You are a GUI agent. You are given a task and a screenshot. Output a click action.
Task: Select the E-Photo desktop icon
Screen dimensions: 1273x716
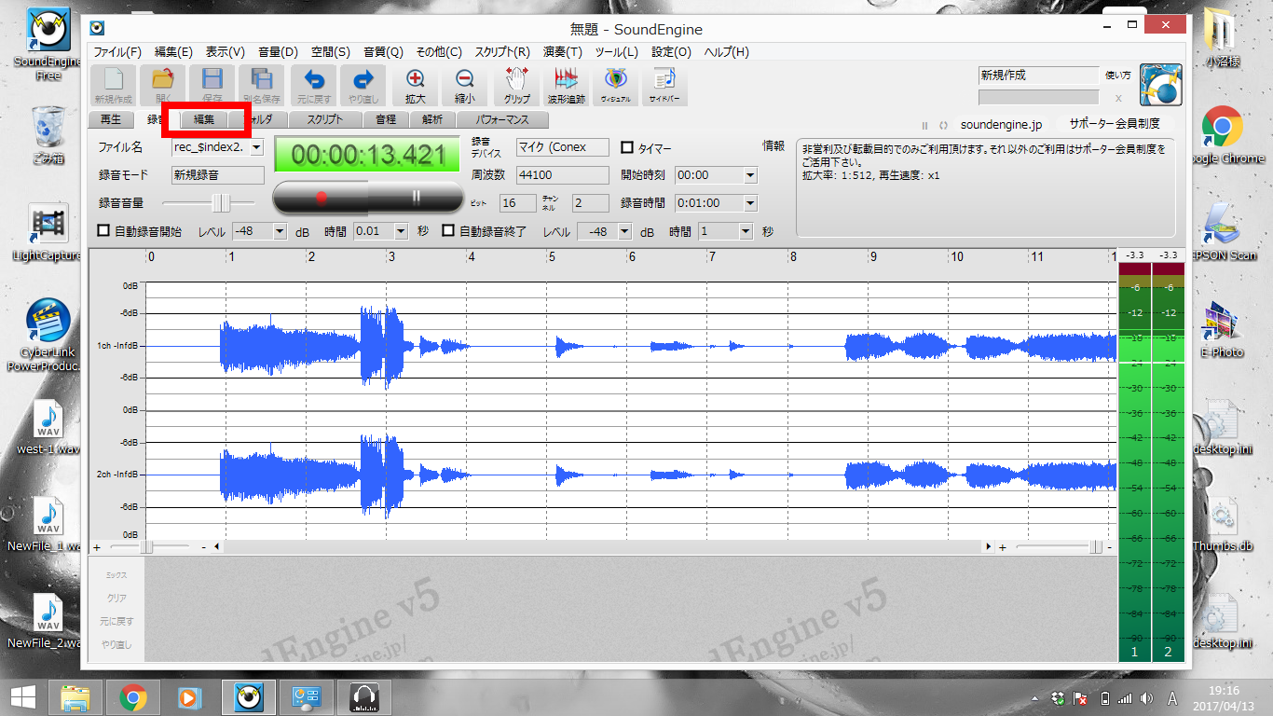pos(1222,330)
